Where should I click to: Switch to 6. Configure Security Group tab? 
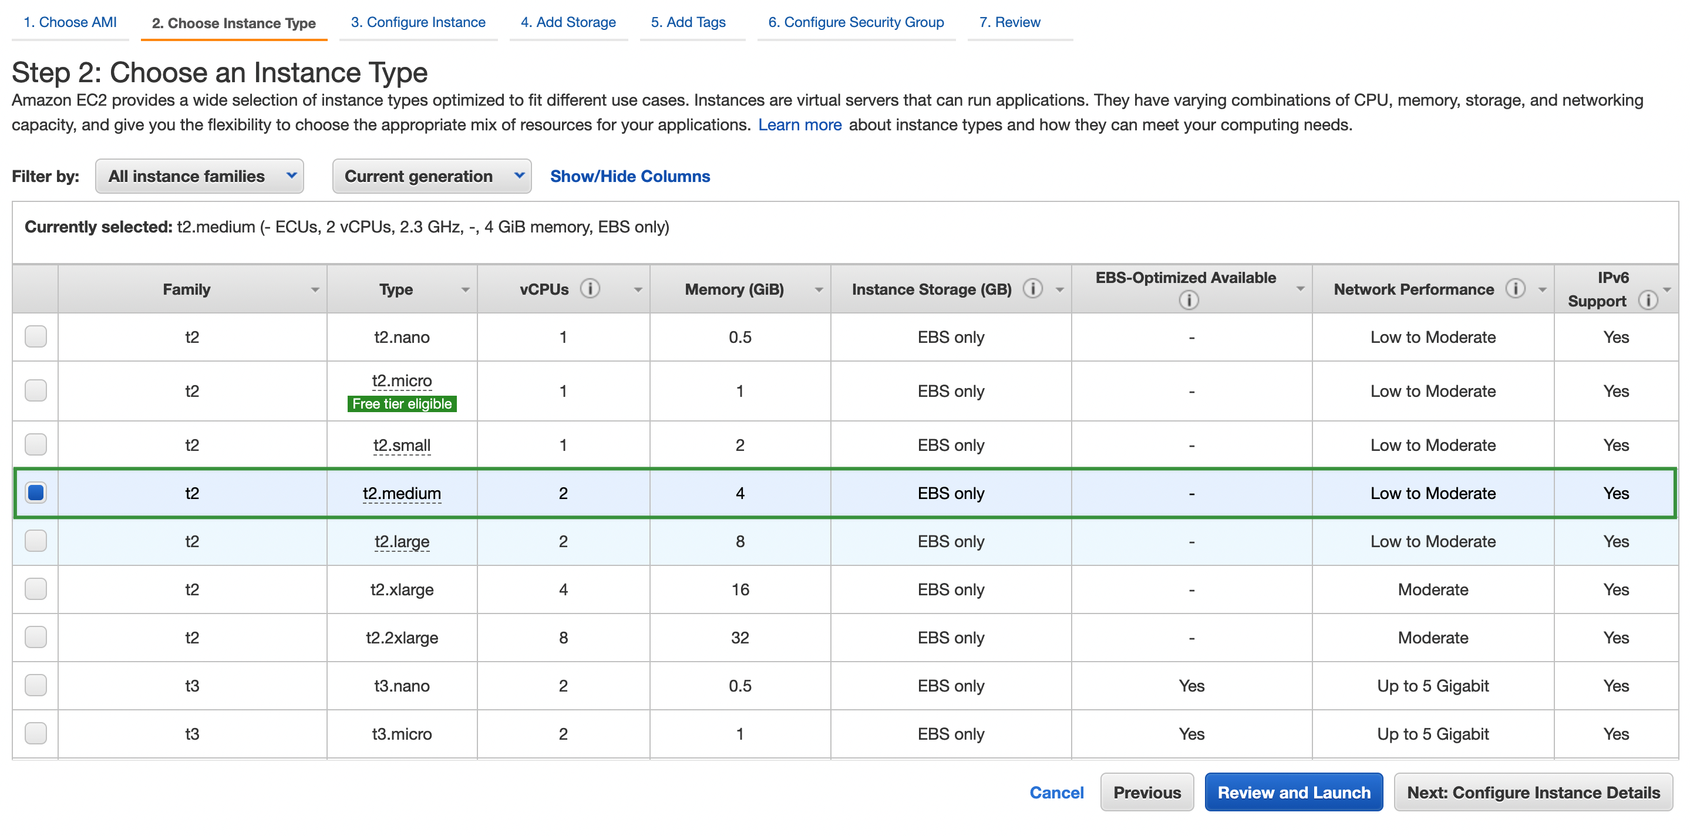[856, 22]
